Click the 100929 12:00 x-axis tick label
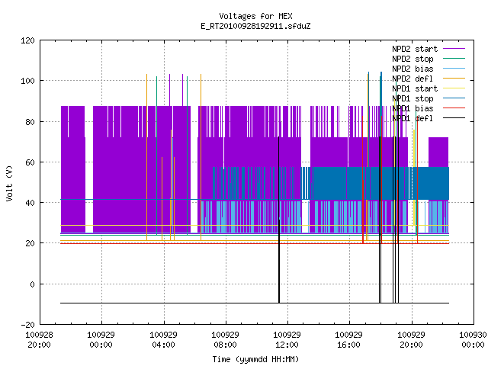The height and width of the screenshot is (366, 488). coord(287,340)
